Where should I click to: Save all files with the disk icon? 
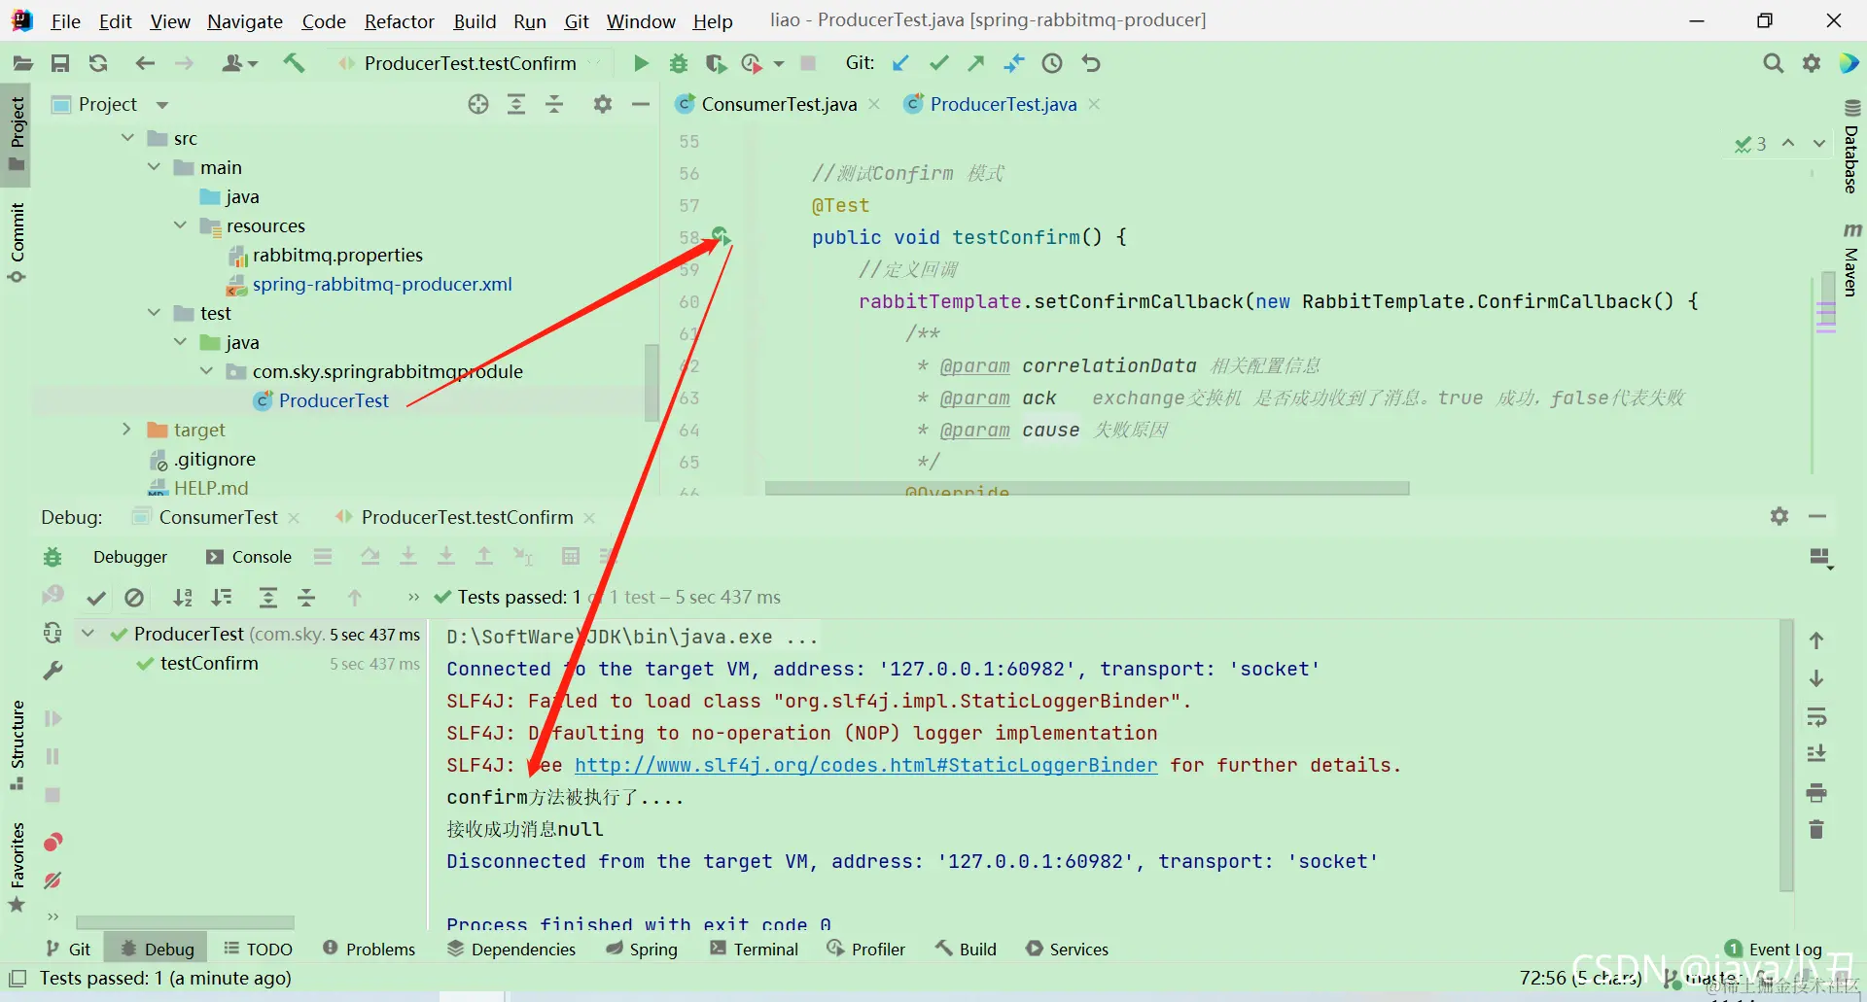[60, 63]
